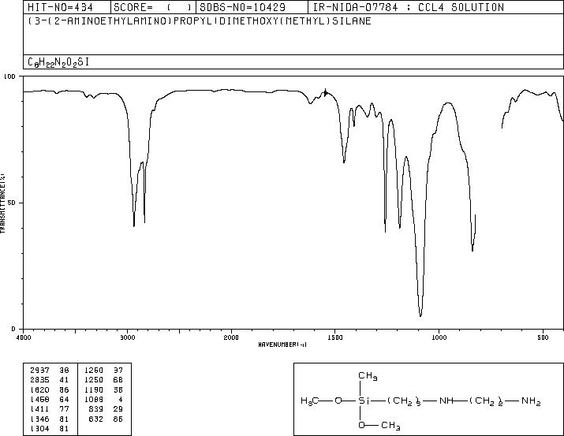Click the HIT-NO=434 header cell

(x=67, y=7)
